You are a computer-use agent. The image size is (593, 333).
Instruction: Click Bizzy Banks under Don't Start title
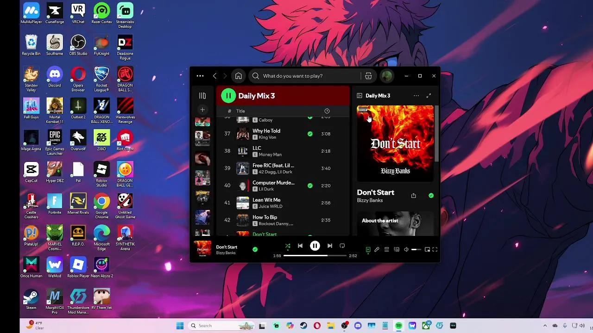click(370, 200)
